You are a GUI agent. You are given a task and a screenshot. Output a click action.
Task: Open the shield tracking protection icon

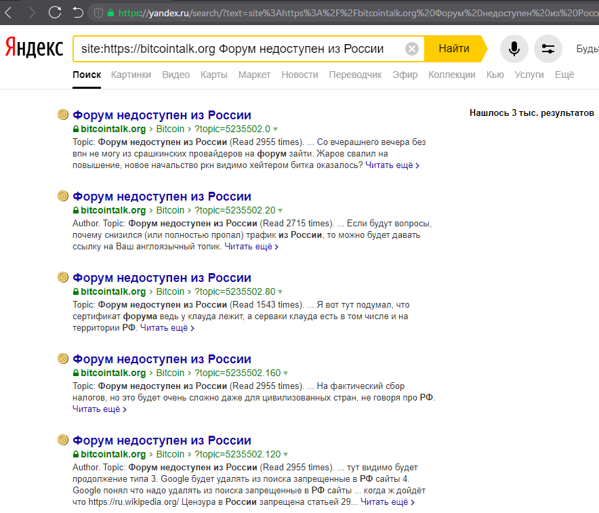pyautogui.click(x=98, y=13)
